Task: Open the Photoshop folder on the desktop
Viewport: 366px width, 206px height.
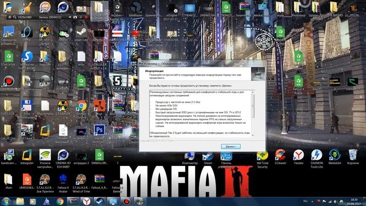Action: coord(299,9)
